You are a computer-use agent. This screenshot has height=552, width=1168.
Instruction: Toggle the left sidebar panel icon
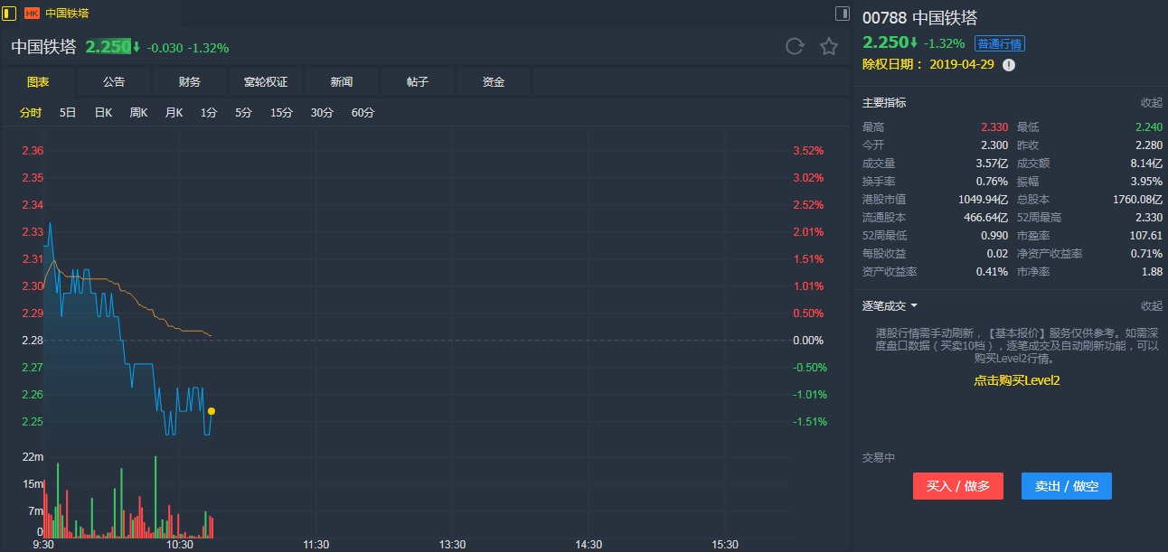[x=10, y=14]
